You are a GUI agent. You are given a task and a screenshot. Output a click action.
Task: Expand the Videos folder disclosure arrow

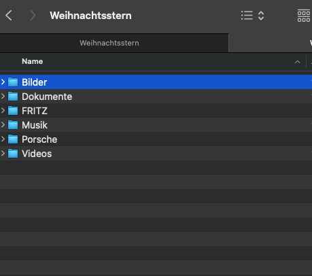coord(3,153)
